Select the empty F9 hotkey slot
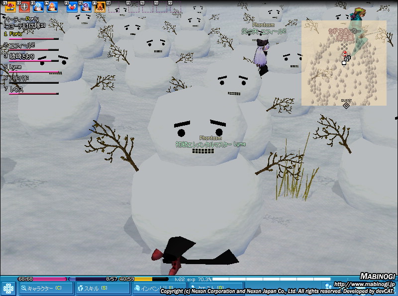This screenshot has height=296, width=398. click(133, 7)
